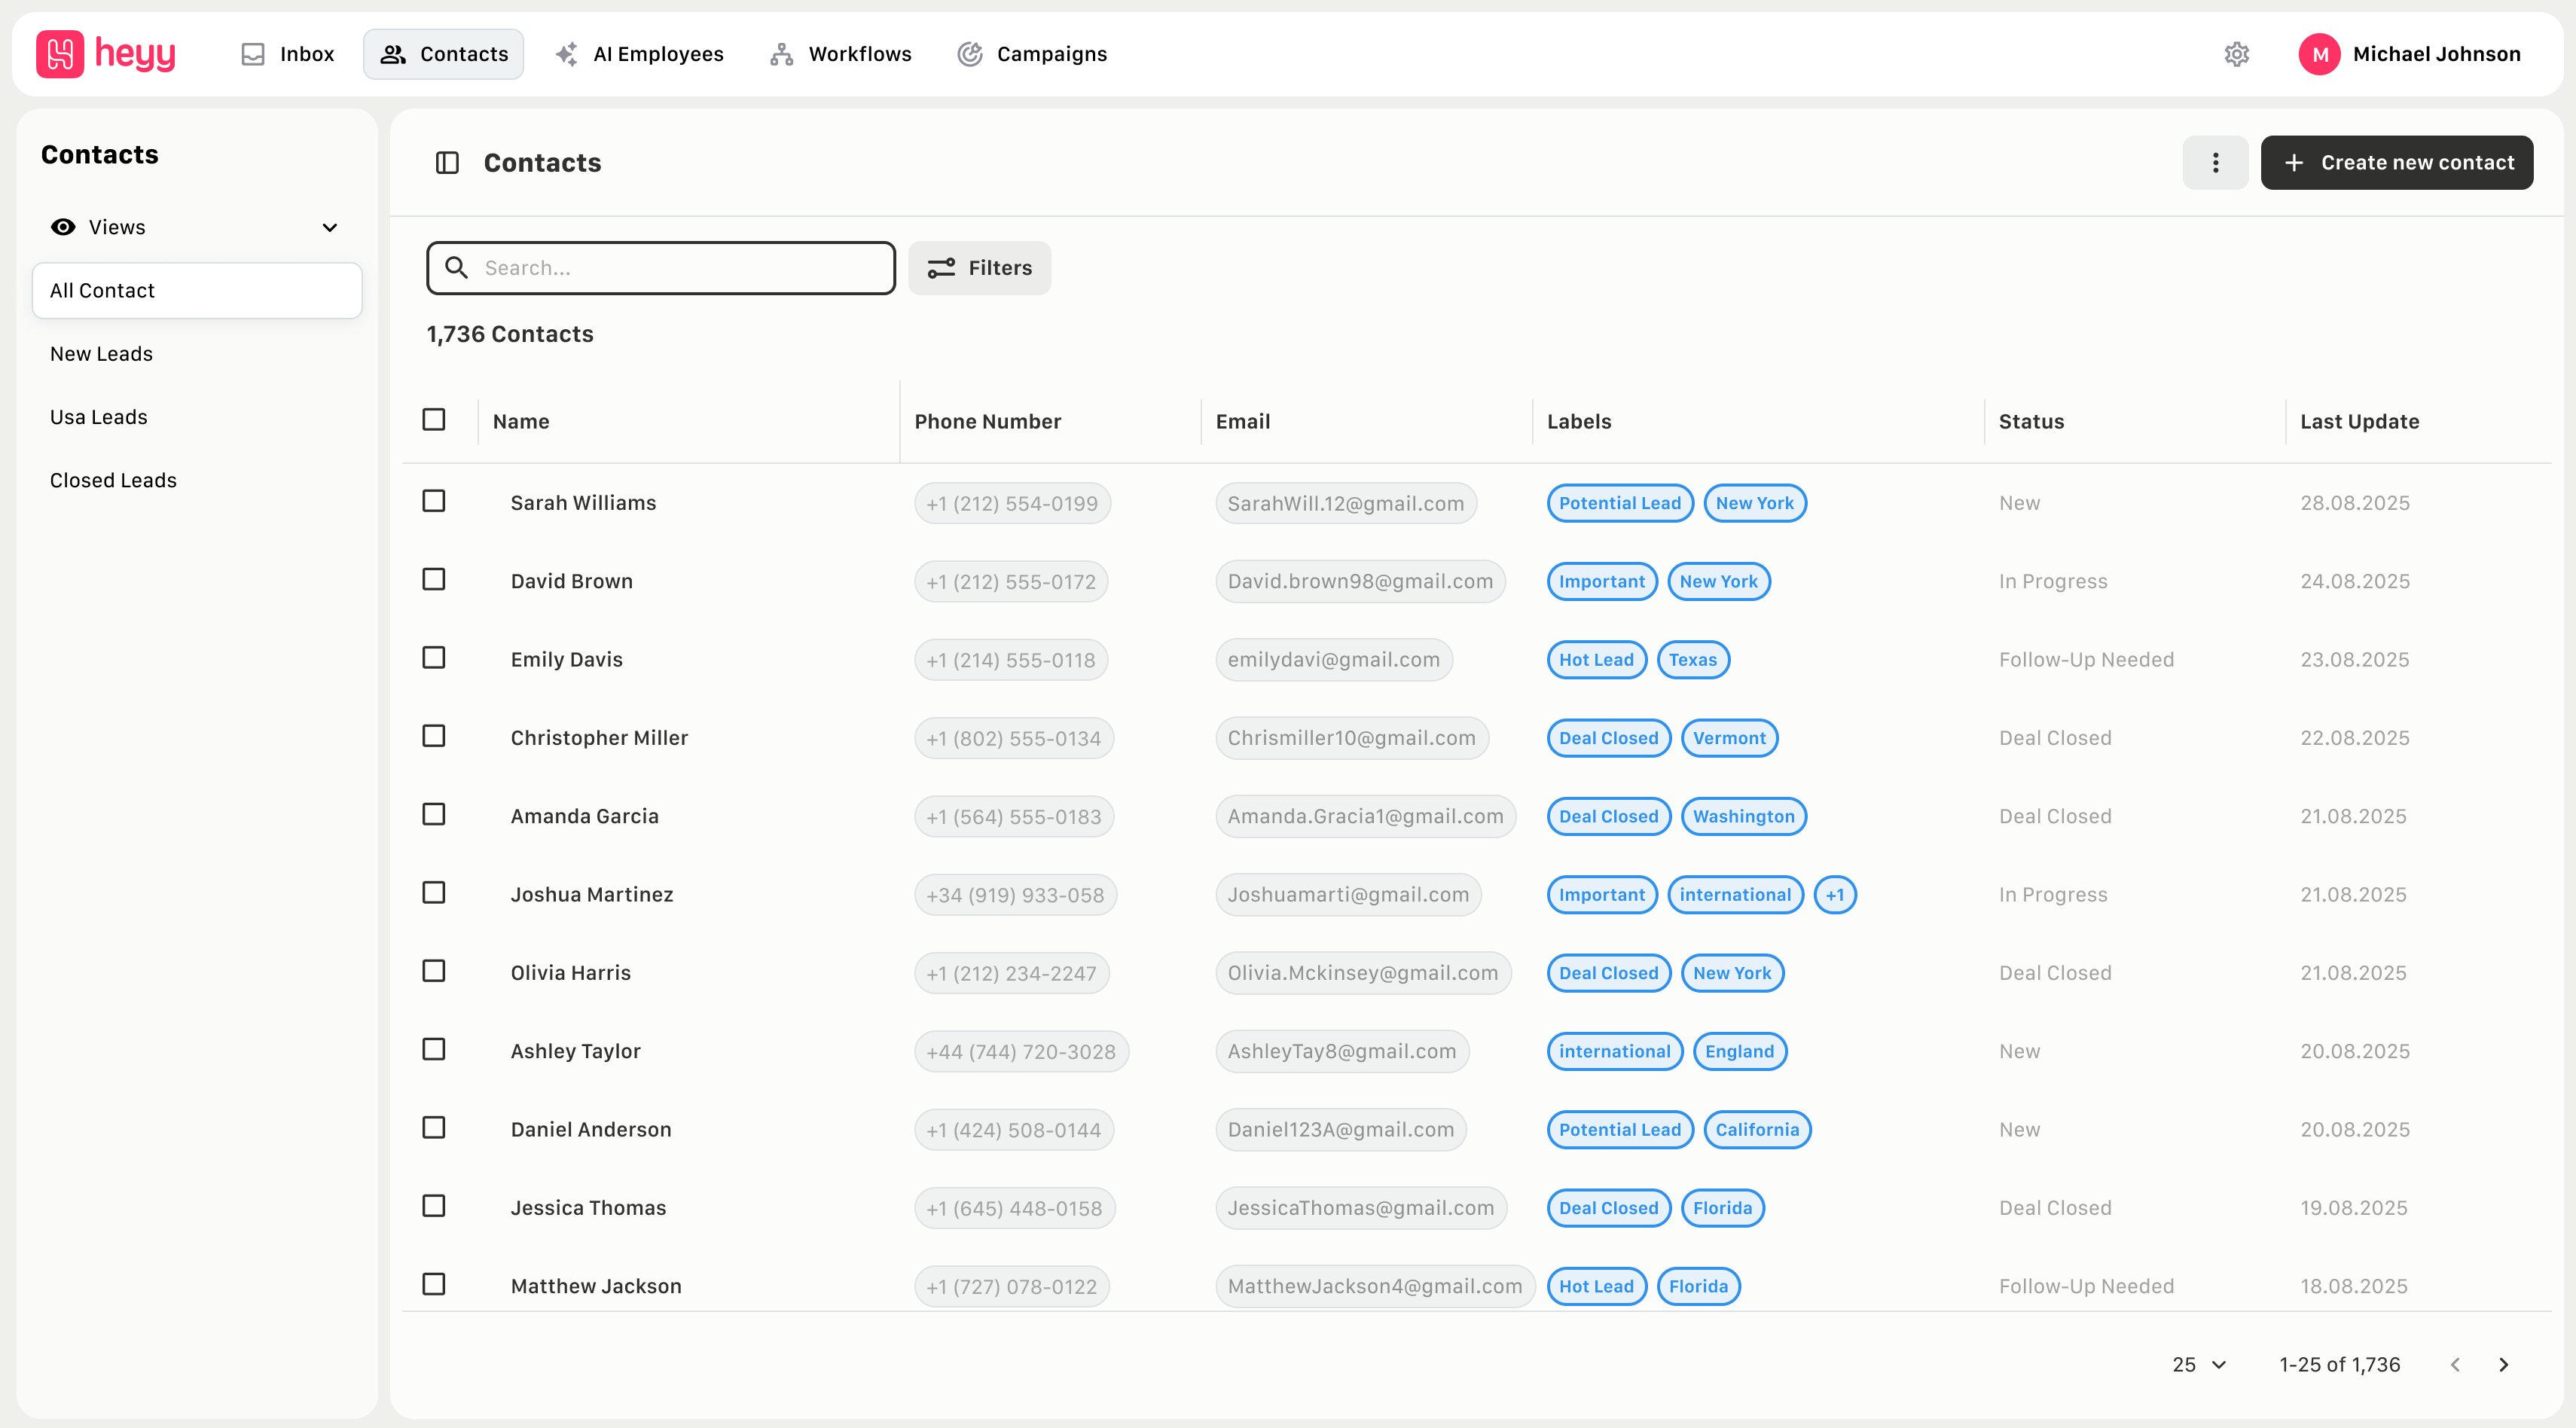Open the Filters button
This screenshot has height=1428, width=2576.
tap(979, 268)
